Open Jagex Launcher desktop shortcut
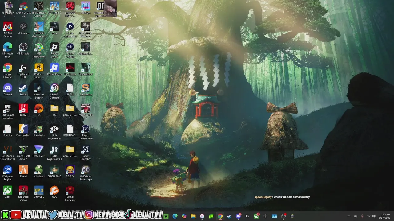 (x=86, y=153)
